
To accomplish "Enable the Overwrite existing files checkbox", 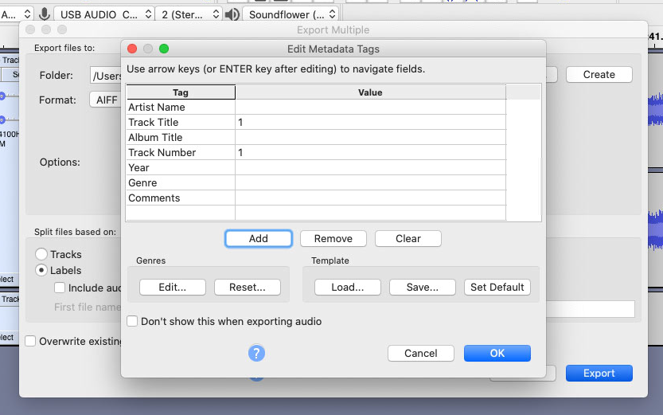I will [30, 341].
